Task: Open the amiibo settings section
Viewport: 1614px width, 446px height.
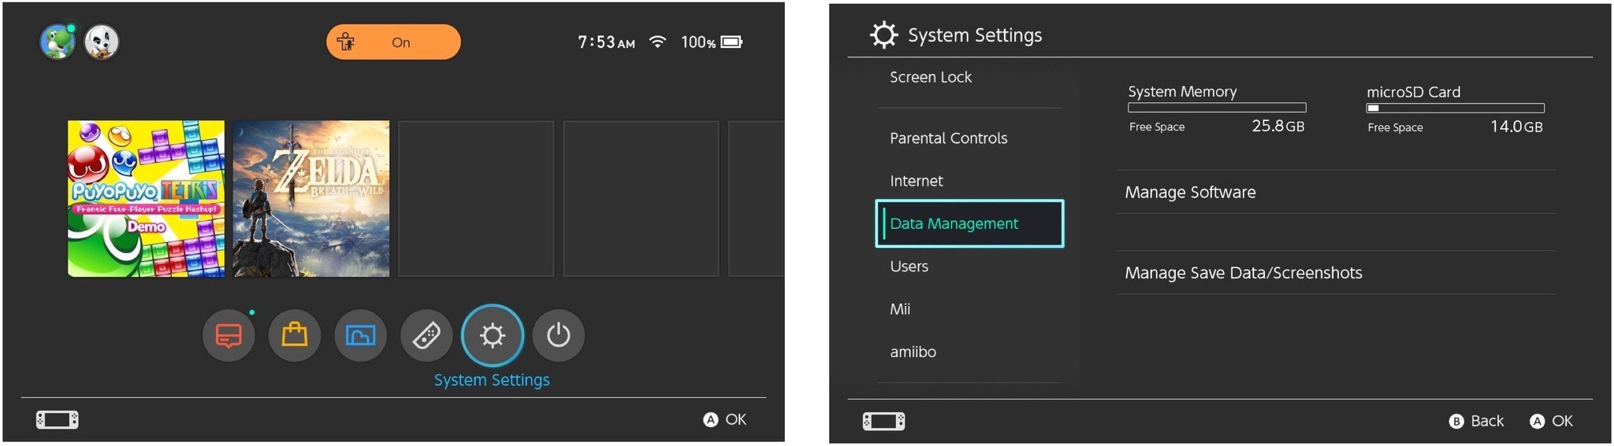Action: [x=913, y=352]
